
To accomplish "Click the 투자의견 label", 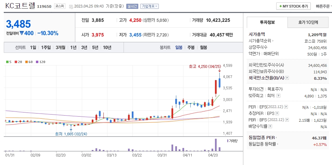I will (256, 89).
